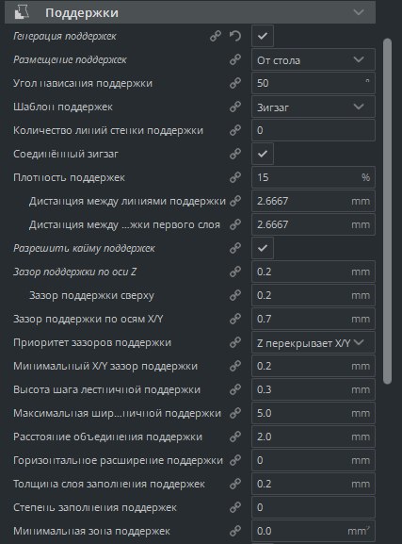Click the Зазор поддержки по оси Z label
The width and height of the screenshot is (402, 544).
coord(74,272)
